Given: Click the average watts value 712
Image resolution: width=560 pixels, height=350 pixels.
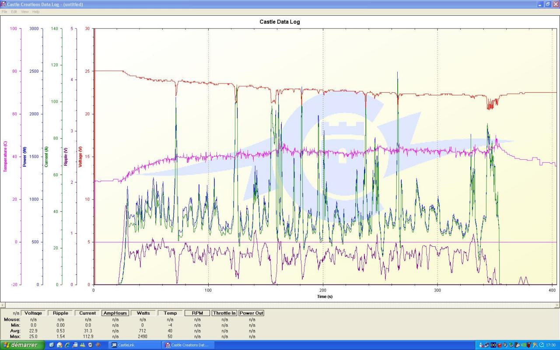Looking at the screenshot, I should [143, 331].
